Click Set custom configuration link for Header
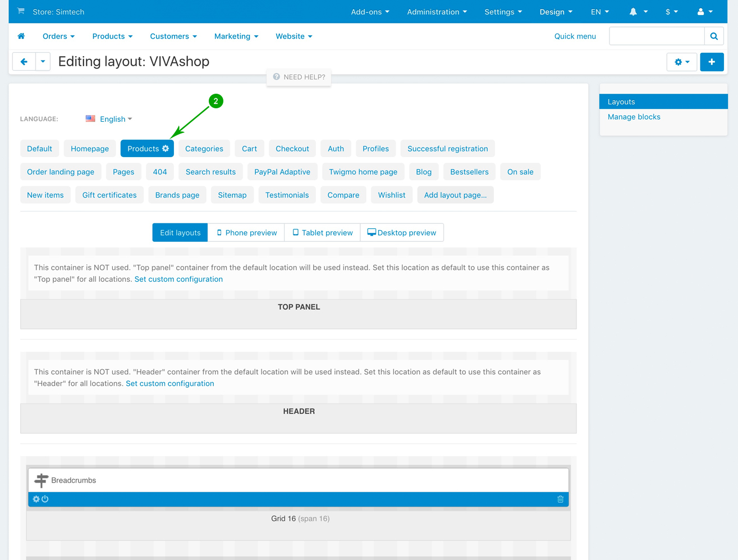 tap(169, 384)
